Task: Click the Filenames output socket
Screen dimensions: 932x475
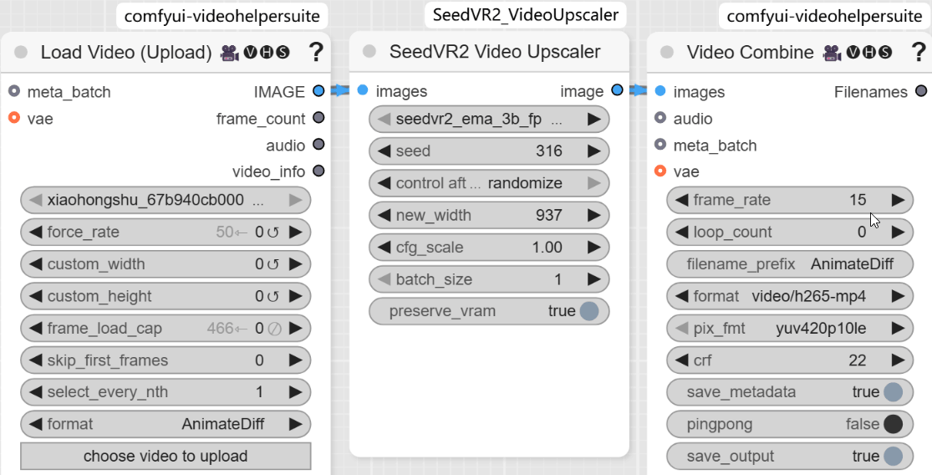Action: pyautogui.click(x=921, y=91)
